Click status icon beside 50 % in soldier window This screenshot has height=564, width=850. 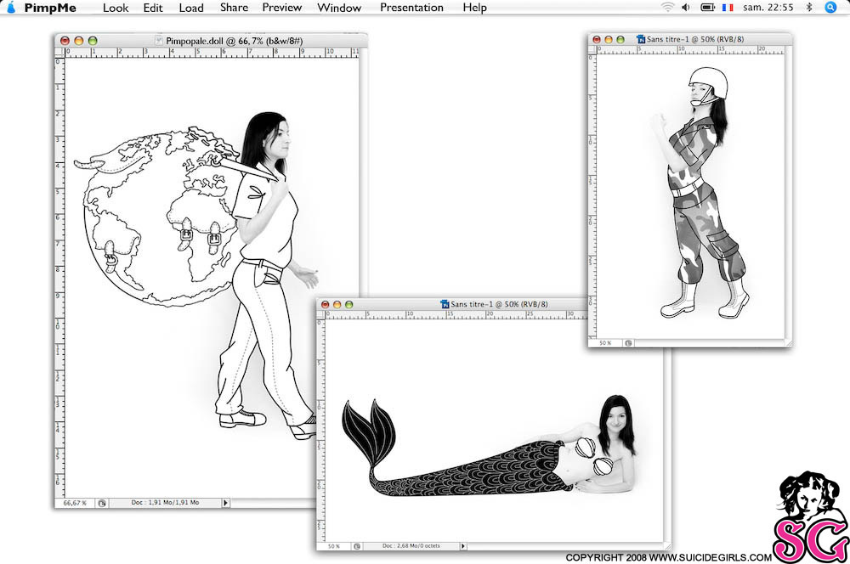[x=628, y=343]
